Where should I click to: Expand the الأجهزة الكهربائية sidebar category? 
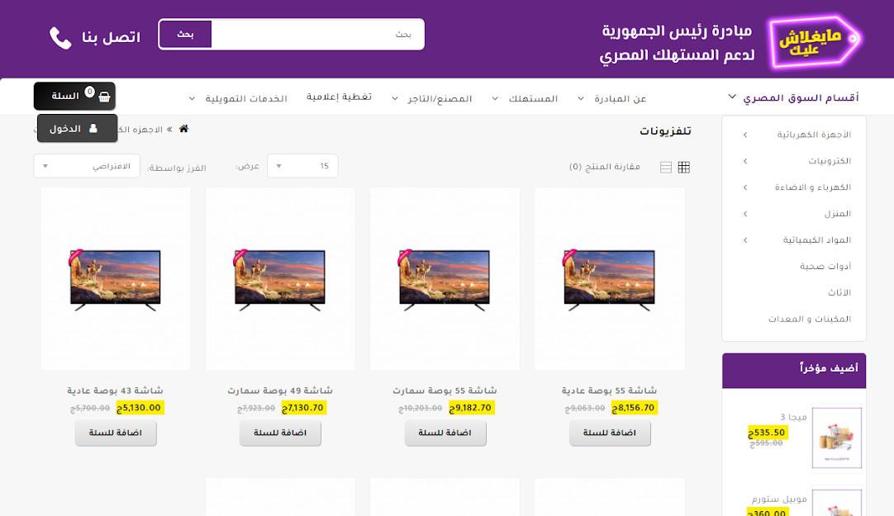tap(744, 135)
